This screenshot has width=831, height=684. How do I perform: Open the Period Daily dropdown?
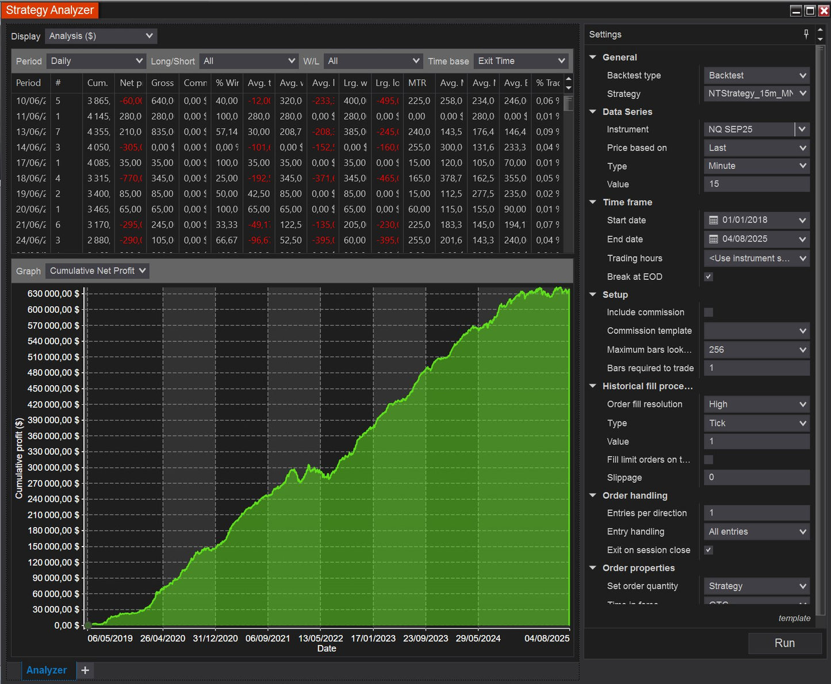click(96, 61)
